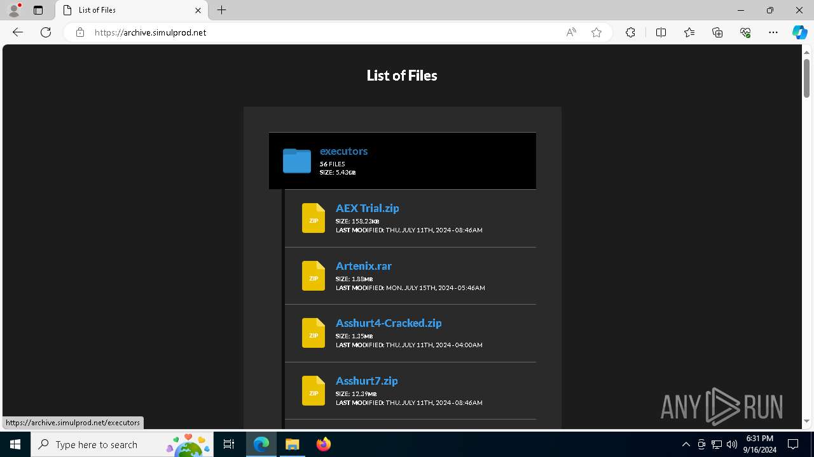Open the Windows Start menu
This screenshot has width=814, height=457.
15,444
